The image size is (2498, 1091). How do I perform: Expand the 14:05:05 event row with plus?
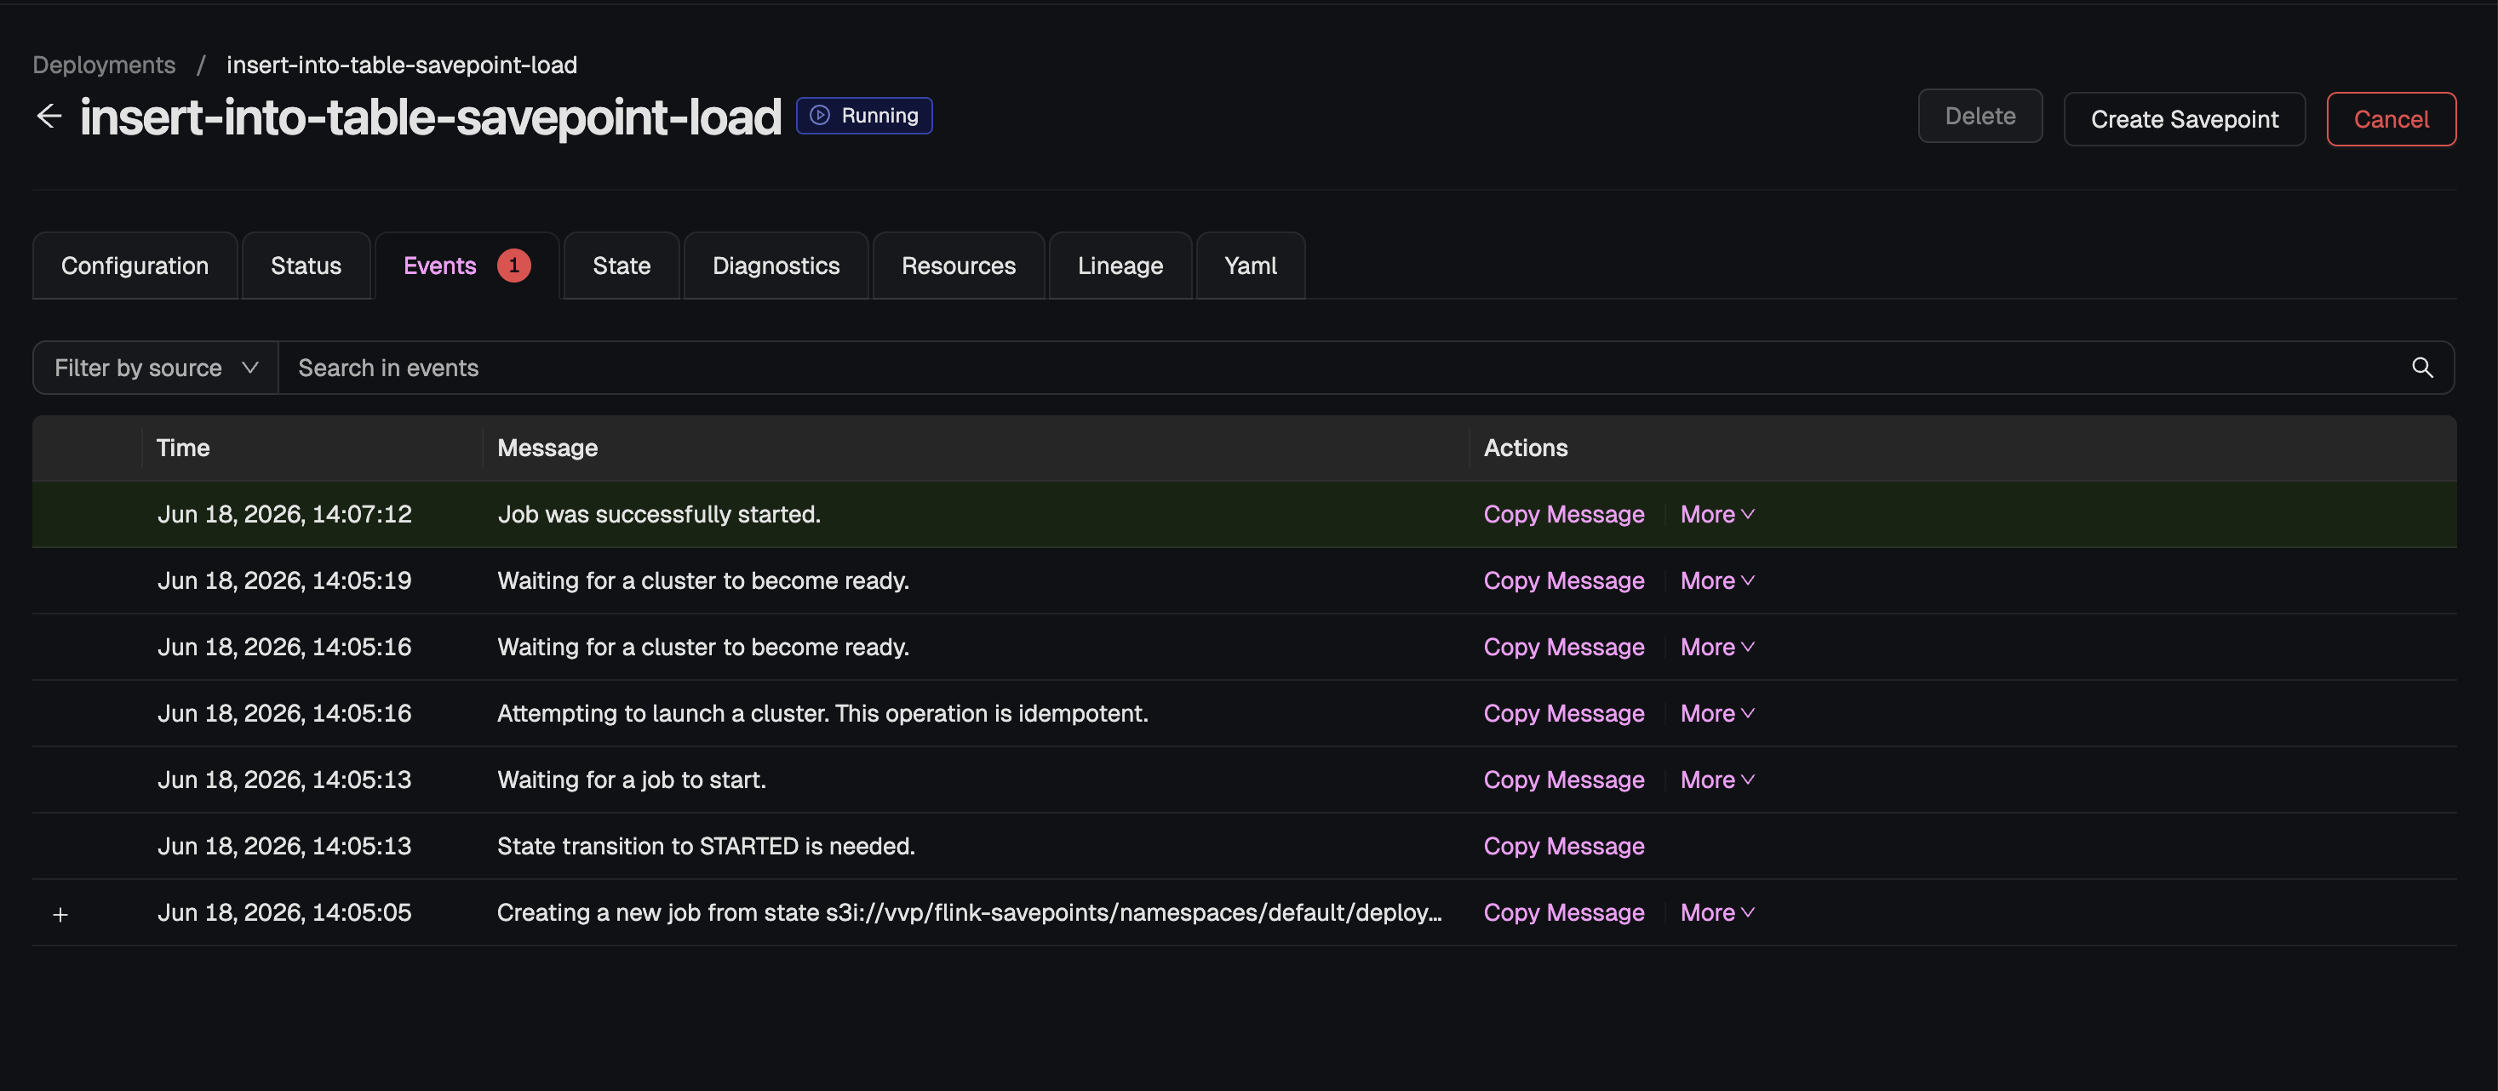60,914
